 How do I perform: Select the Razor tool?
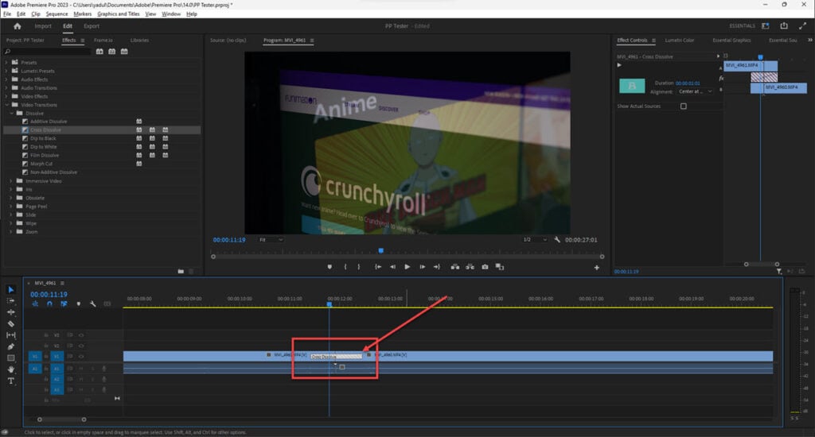[11, 324]
